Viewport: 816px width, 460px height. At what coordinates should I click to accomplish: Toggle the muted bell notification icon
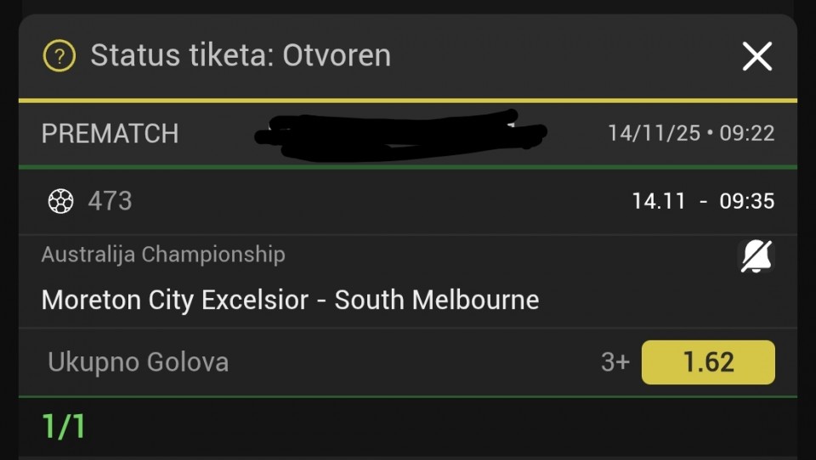tap(756, 255)
